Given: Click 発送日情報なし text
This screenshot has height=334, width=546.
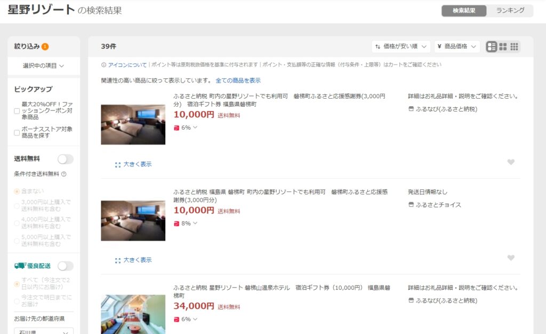Looking at the screenshot, I should point(428,192).
